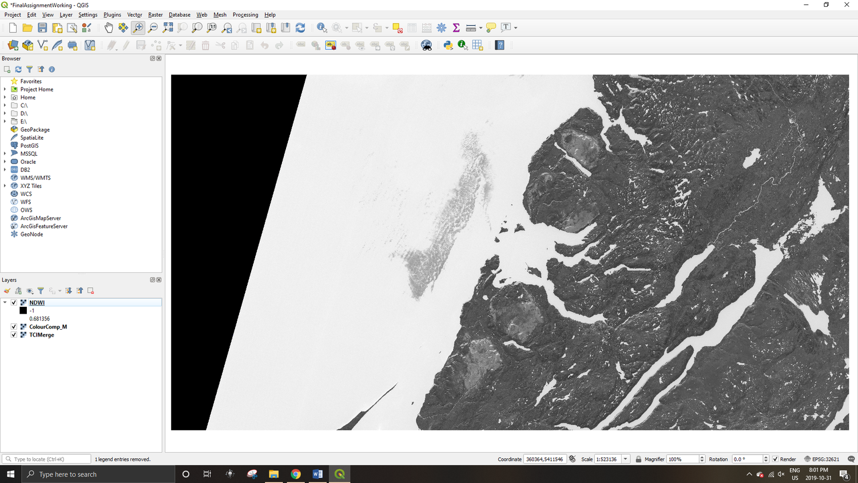Click the New Text Annotation icon
The image size is (858, 483).
pos(506,27)
